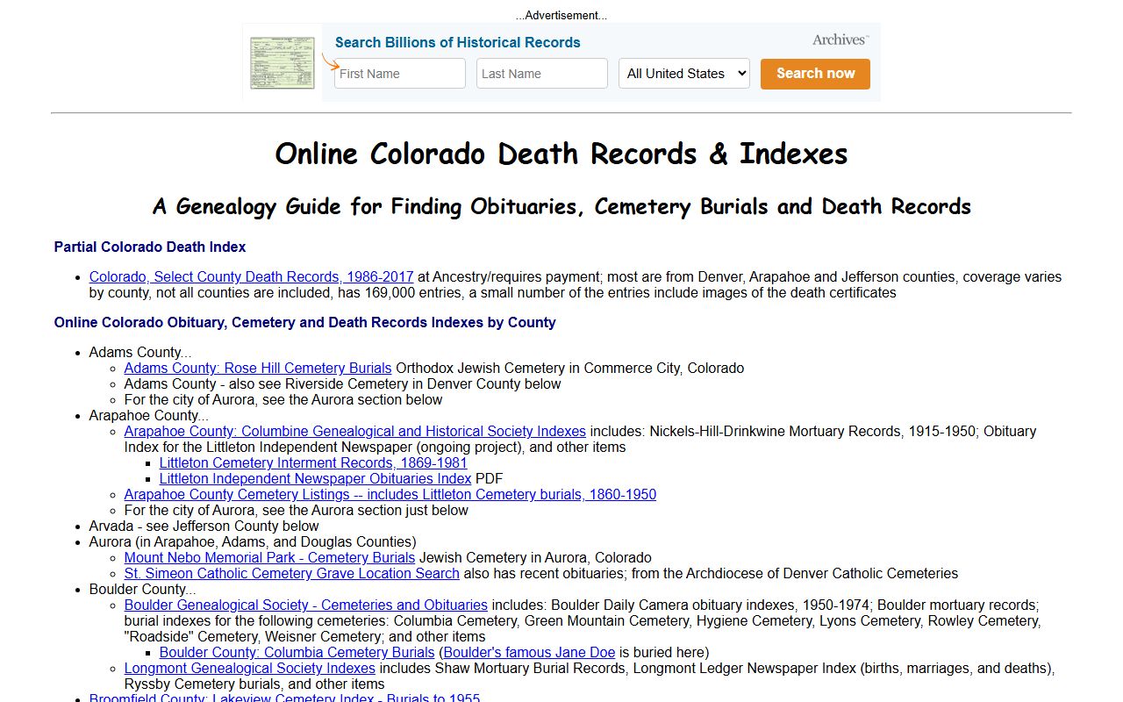
Task: Click 'Aurora (in Arapahoe, Adams, and Douglas Counties)' text
Action: coord(253,541)
